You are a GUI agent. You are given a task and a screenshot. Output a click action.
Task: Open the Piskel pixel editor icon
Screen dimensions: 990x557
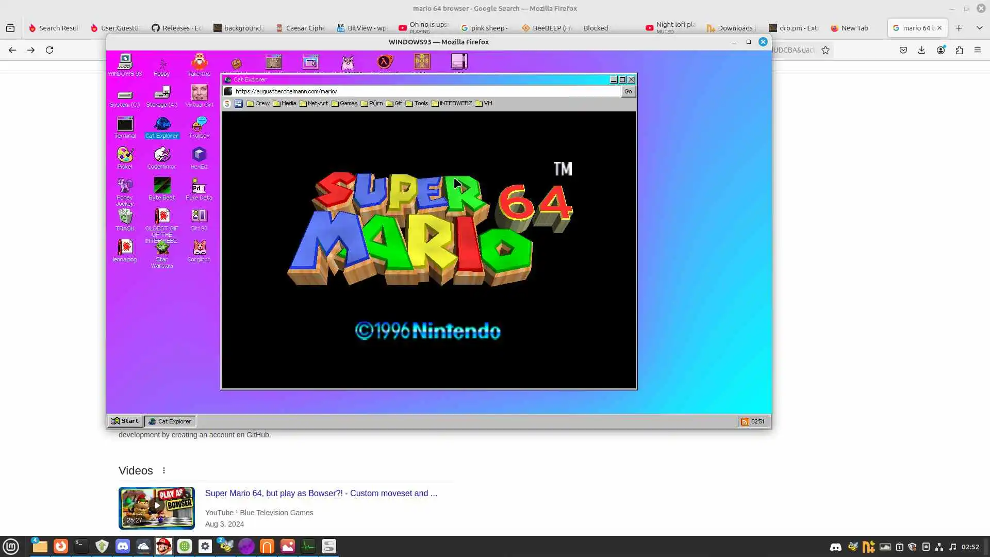tap(125, 155)
